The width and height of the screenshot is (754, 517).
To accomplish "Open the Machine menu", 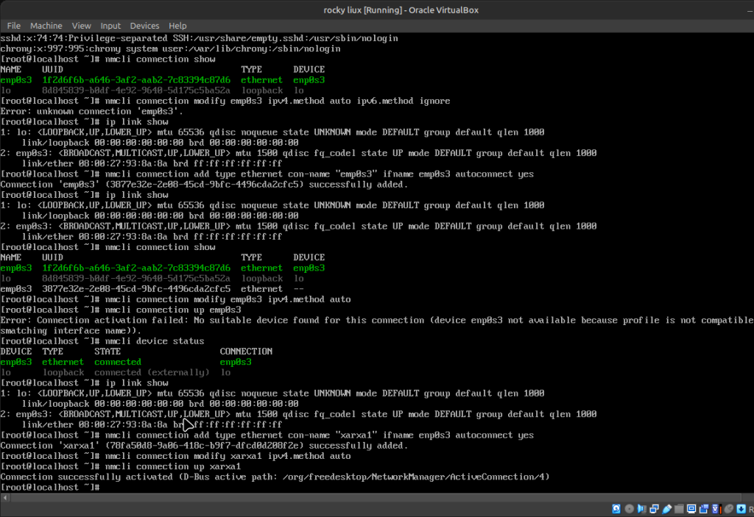I will click(x=46, y=26).
